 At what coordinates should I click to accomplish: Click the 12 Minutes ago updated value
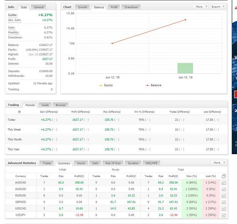[43, 83]
